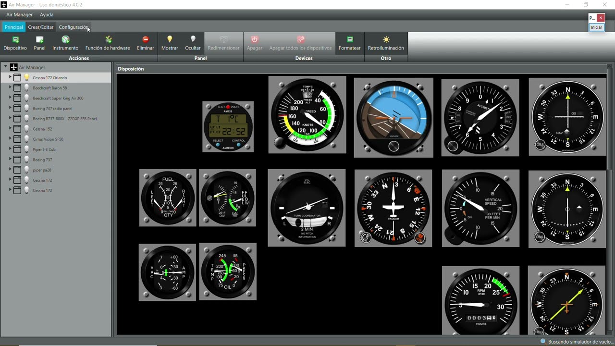Viewport: 615px width, 346px height.
Task: Click the Mostrar light bulb icon
Action: [170, 39]
